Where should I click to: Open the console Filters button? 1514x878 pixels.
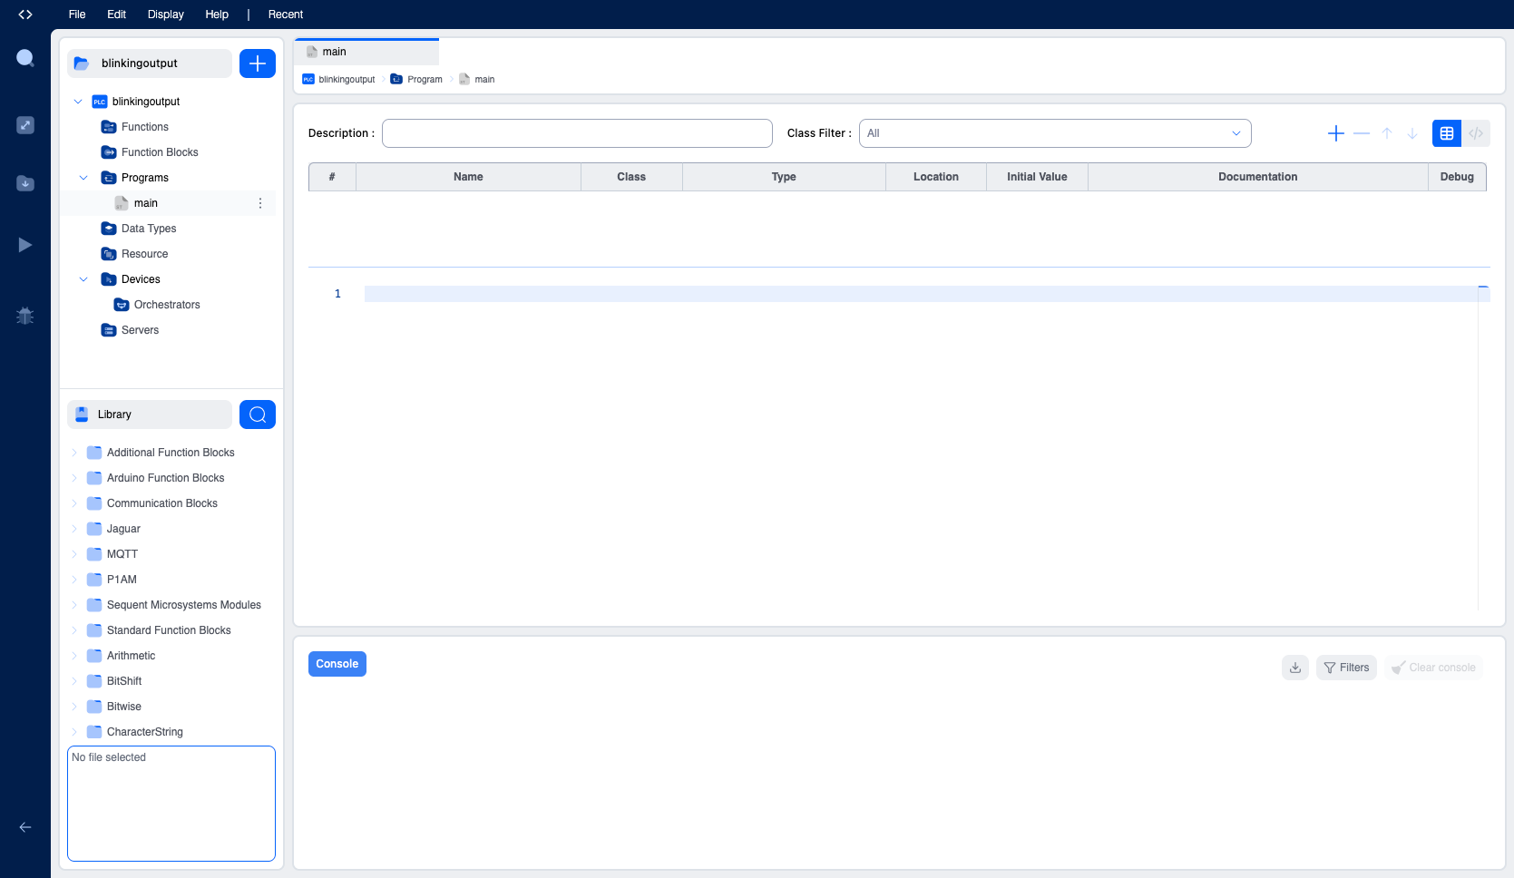[1347, 668]
